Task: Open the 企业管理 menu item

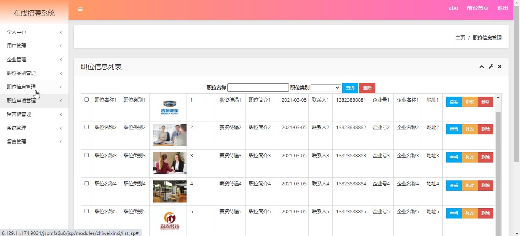Action: point(34,59)
